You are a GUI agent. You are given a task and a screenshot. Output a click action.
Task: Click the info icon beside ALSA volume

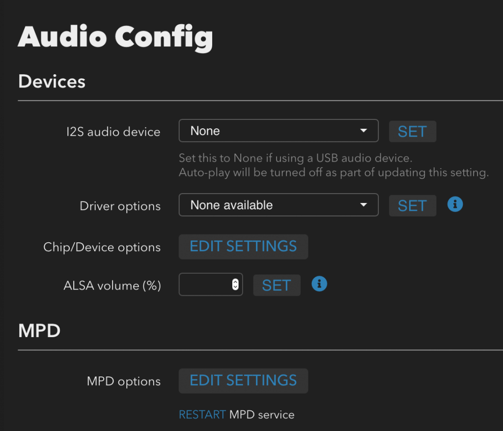(319, 284)
